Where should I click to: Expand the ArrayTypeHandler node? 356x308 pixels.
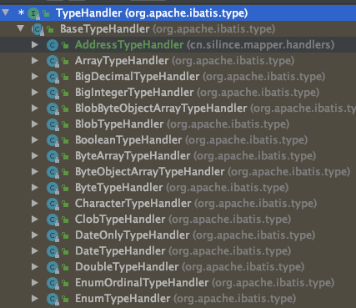pos(35,60)
